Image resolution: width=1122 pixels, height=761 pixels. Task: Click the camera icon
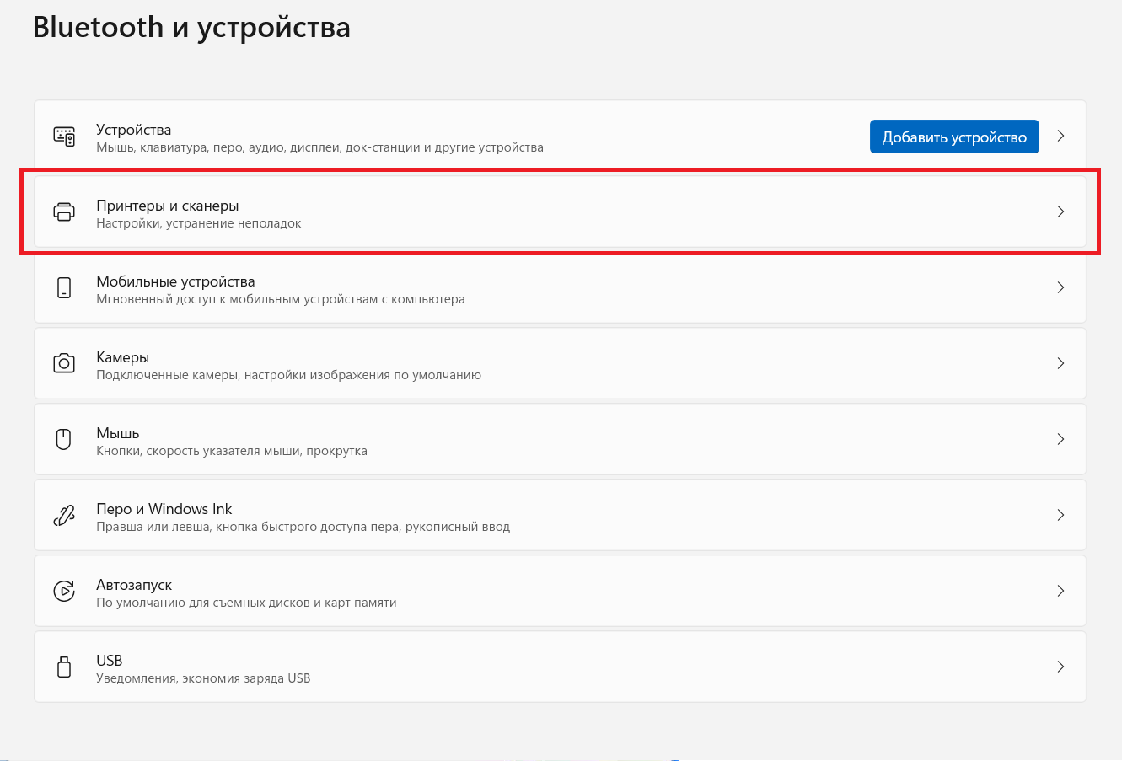[64, 363]
